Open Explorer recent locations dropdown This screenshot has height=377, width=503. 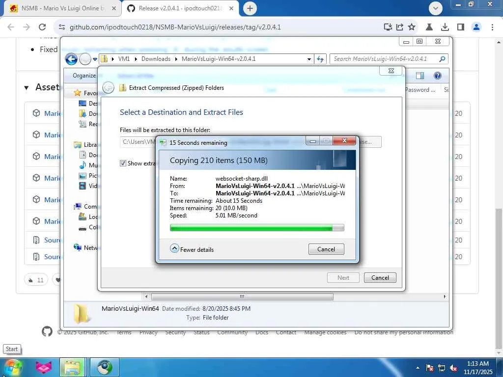point(95,59)
